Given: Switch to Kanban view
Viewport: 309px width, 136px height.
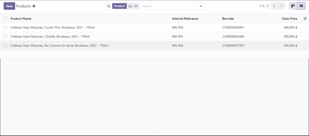Looking at the screenshot, I should [293, 6].
